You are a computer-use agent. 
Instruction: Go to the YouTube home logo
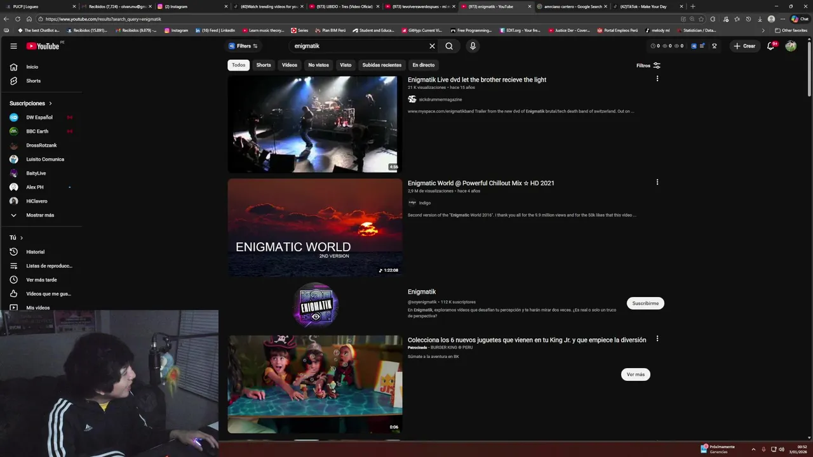point(43,46)
